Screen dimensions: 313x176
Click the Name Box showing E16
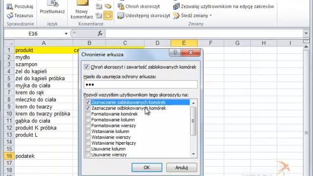coord(33,34)
